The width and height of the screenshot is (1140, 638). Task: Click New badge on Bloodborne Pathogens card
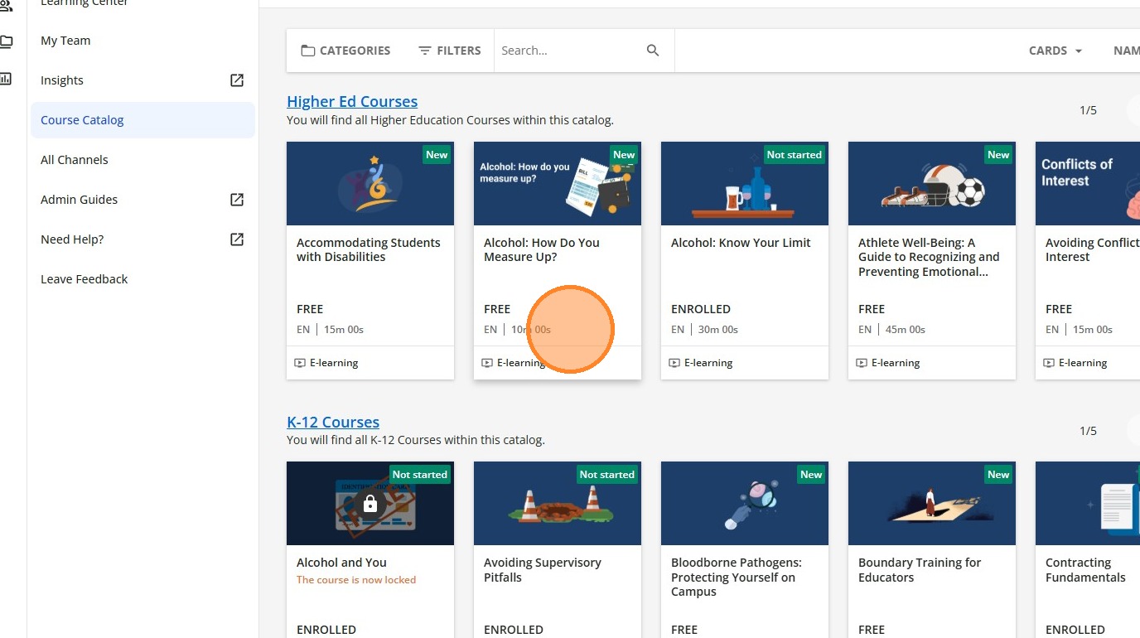811,475
